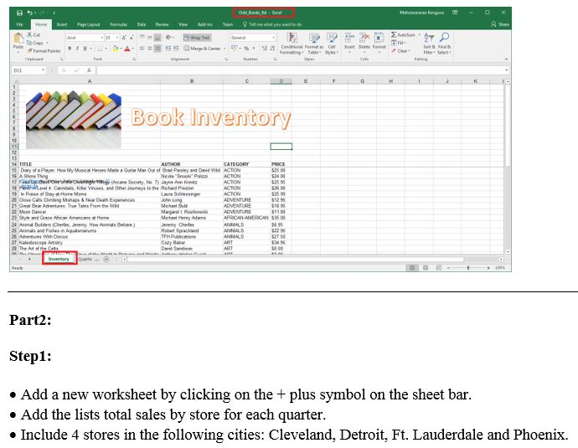Switch to the Data tab
The width and height of the screenshot is (578, 448).
[142, 24]
